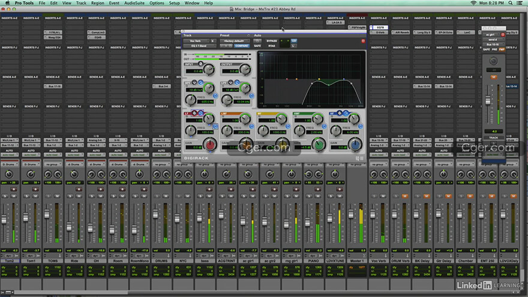The height and width of the screenshot is (297, 528).
Task: Select the red LF node on EQ graph
Action: [287, 79]
